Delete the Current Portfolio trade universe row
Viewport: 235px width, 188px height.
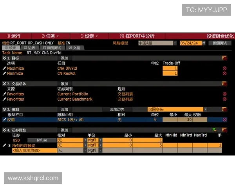tap(224, 94)
